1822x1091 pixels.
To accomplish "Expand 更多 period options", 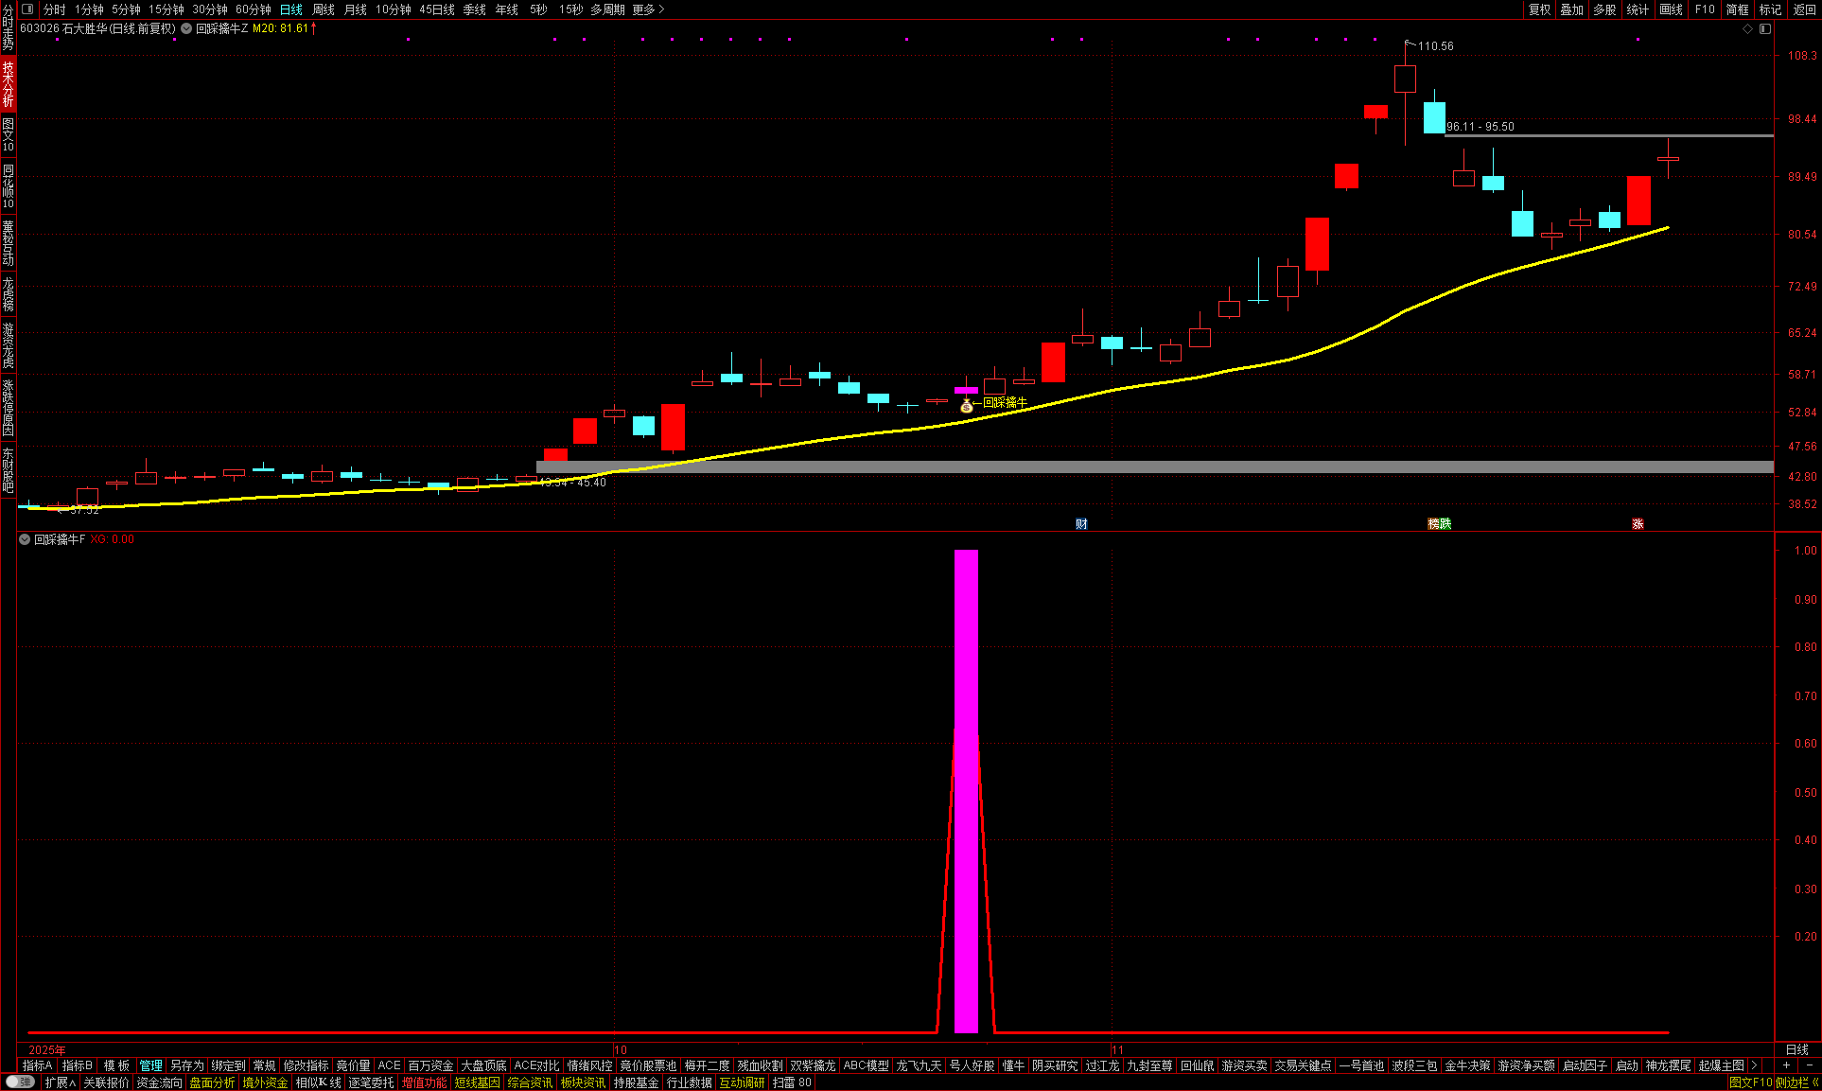I will tap(649, 9).
